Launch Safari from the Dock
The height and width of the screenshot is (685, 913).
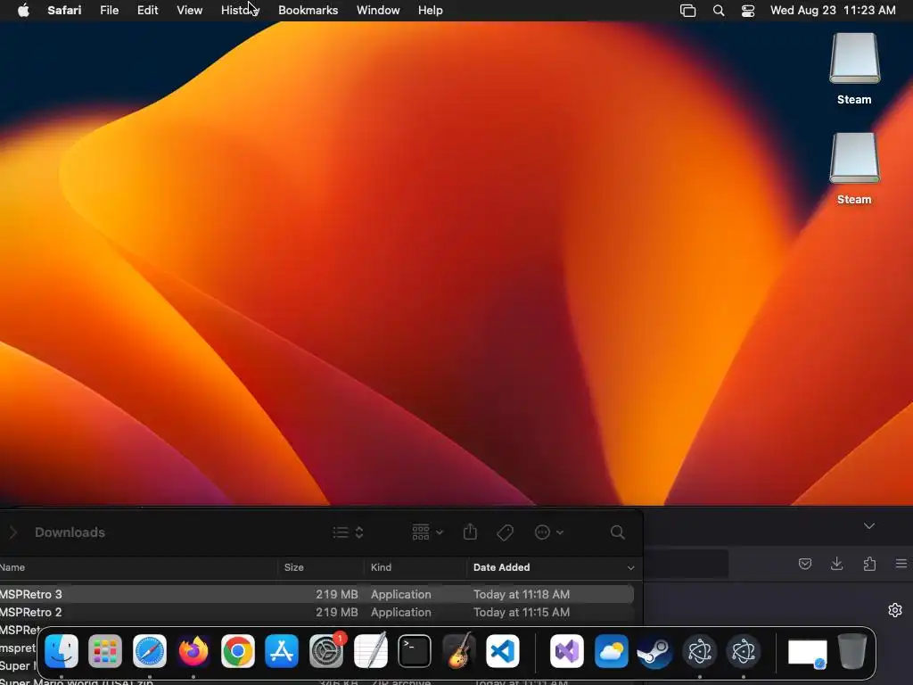pyautogui.click(x=150, y=651)
